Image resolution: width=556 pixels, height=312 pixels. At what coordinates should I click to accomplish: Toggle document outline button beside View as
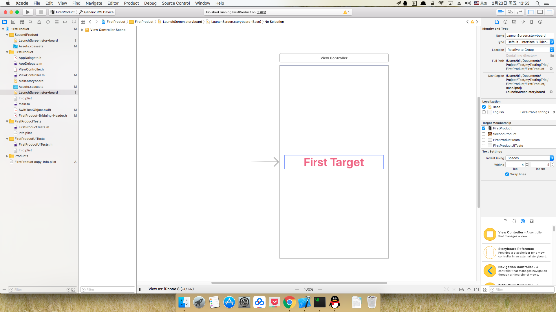(141, 289)
